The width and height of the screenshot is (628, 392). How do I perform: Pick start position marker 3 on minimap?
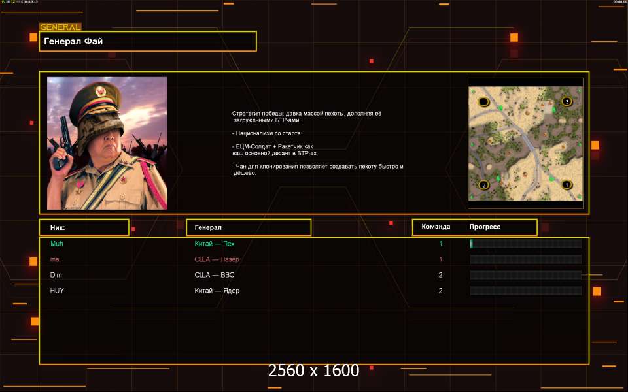pyautogui.click(x=567, y=101)
